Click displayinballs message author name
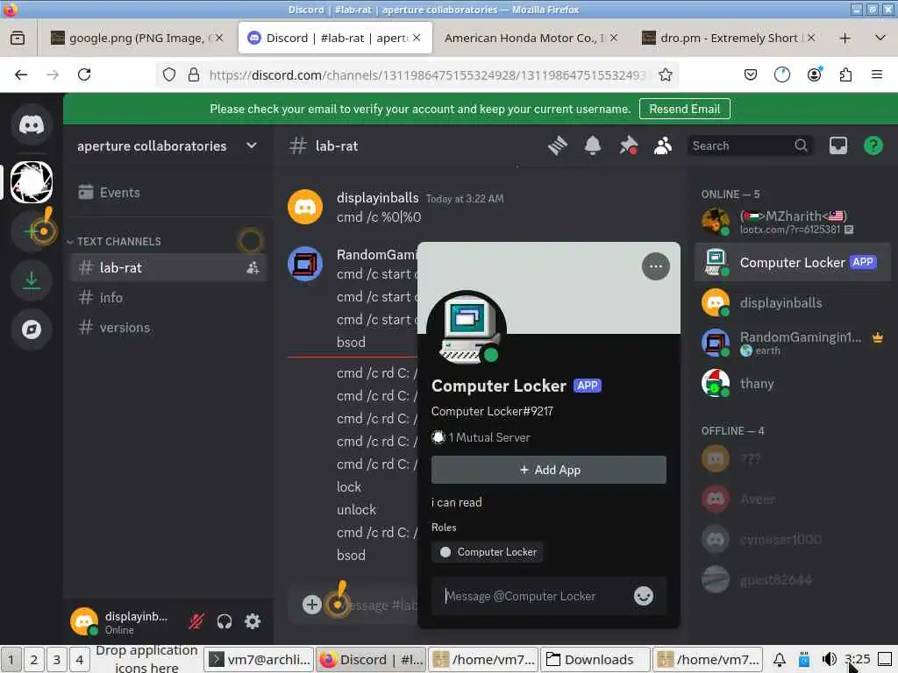This screenshot has height=673, width=898. tap(377, 197)
